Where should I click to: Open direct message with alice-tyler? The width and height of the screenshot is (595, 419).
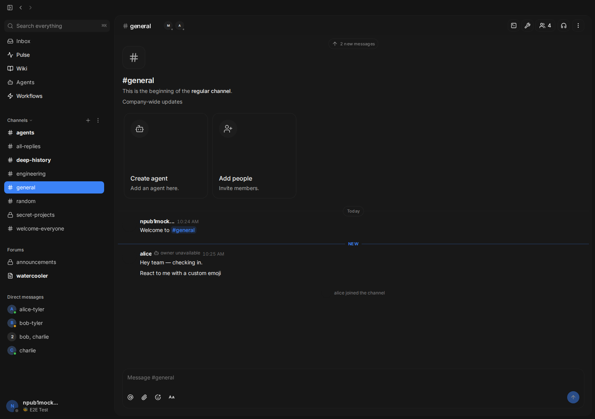(x=54, y=309)
